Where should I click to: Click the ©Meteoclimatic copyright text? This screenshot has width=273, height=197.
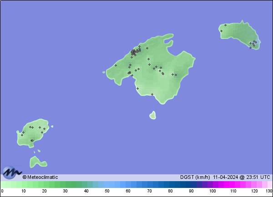click(x=40, y=177)
